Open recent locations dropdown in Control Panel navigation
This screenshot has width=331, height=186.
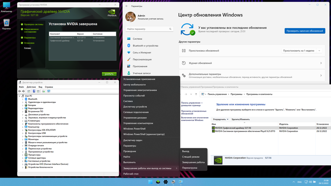[191, 94]
